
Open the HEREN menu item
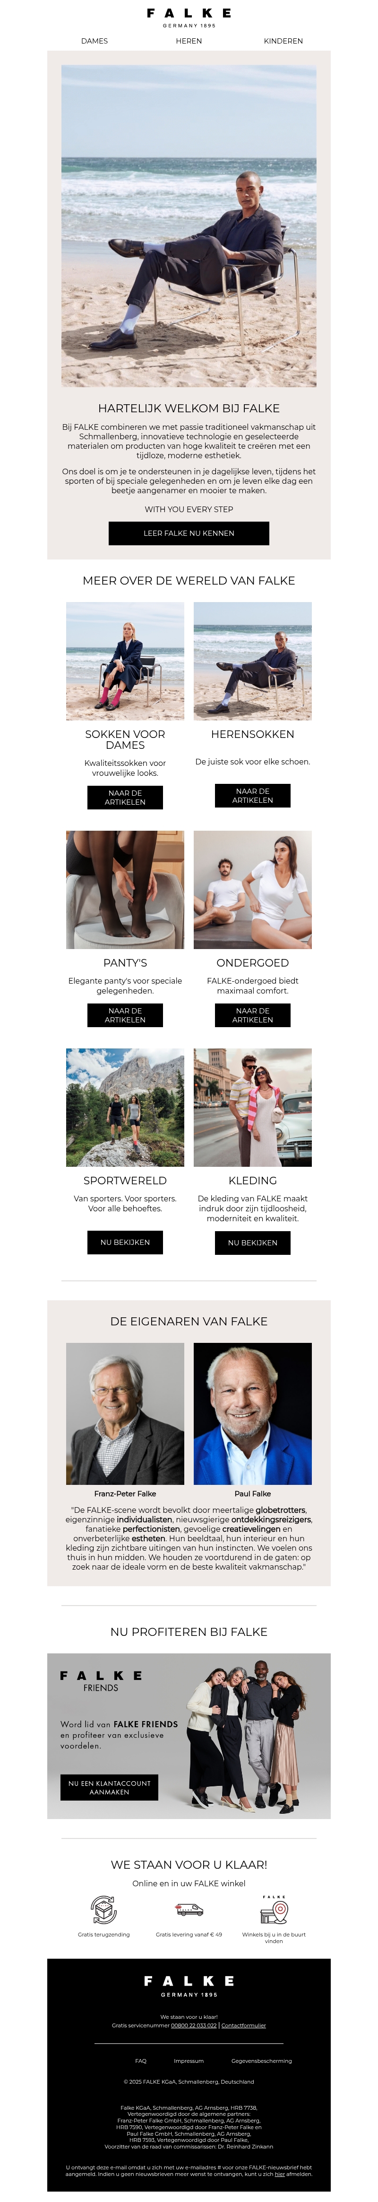[x=189, y=41]
